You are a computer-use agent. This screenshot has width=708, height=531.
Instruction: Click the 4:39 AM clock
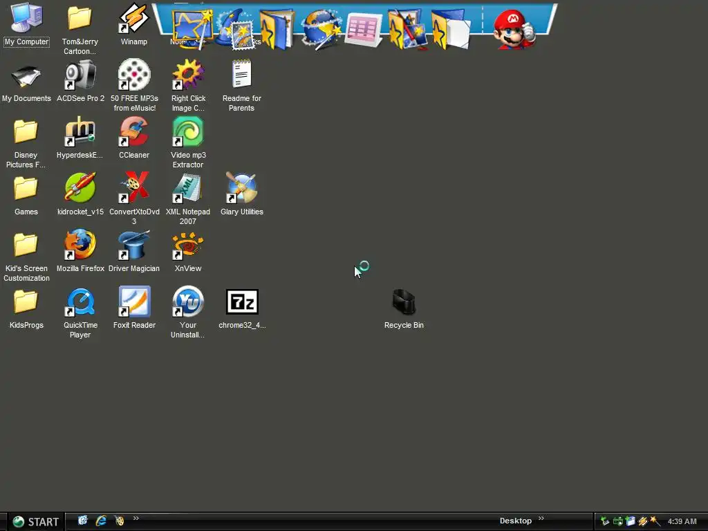682,521
